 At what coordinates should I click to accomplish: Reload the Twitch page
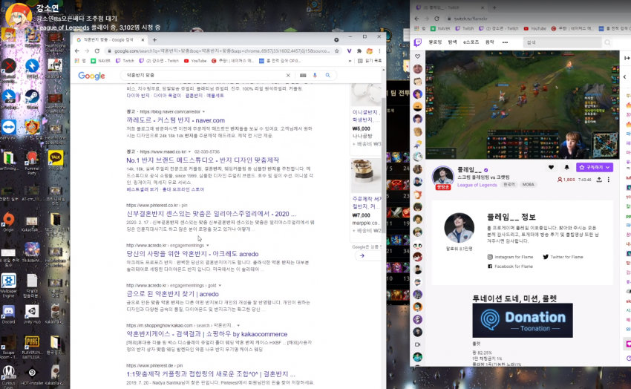click(437, 19)
